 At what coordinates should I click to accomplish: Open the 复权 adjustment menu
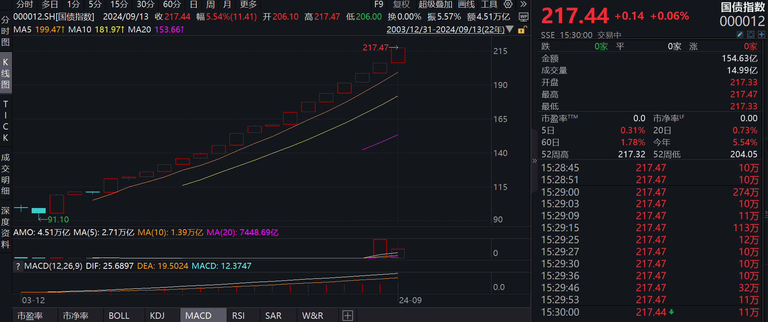[401, 4]
